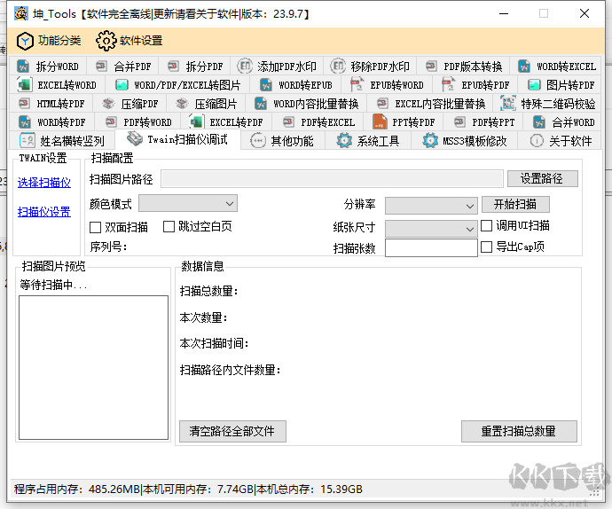Open the PDF转EXCEL tab

[x=318, y=122]
